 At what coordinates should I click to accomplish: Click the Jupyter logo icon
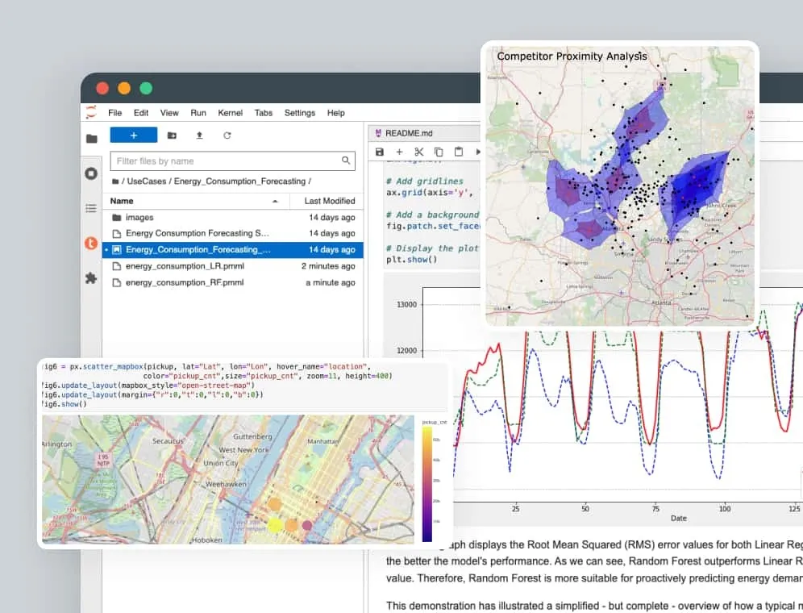pyautogui.click(x=91, y=112)
